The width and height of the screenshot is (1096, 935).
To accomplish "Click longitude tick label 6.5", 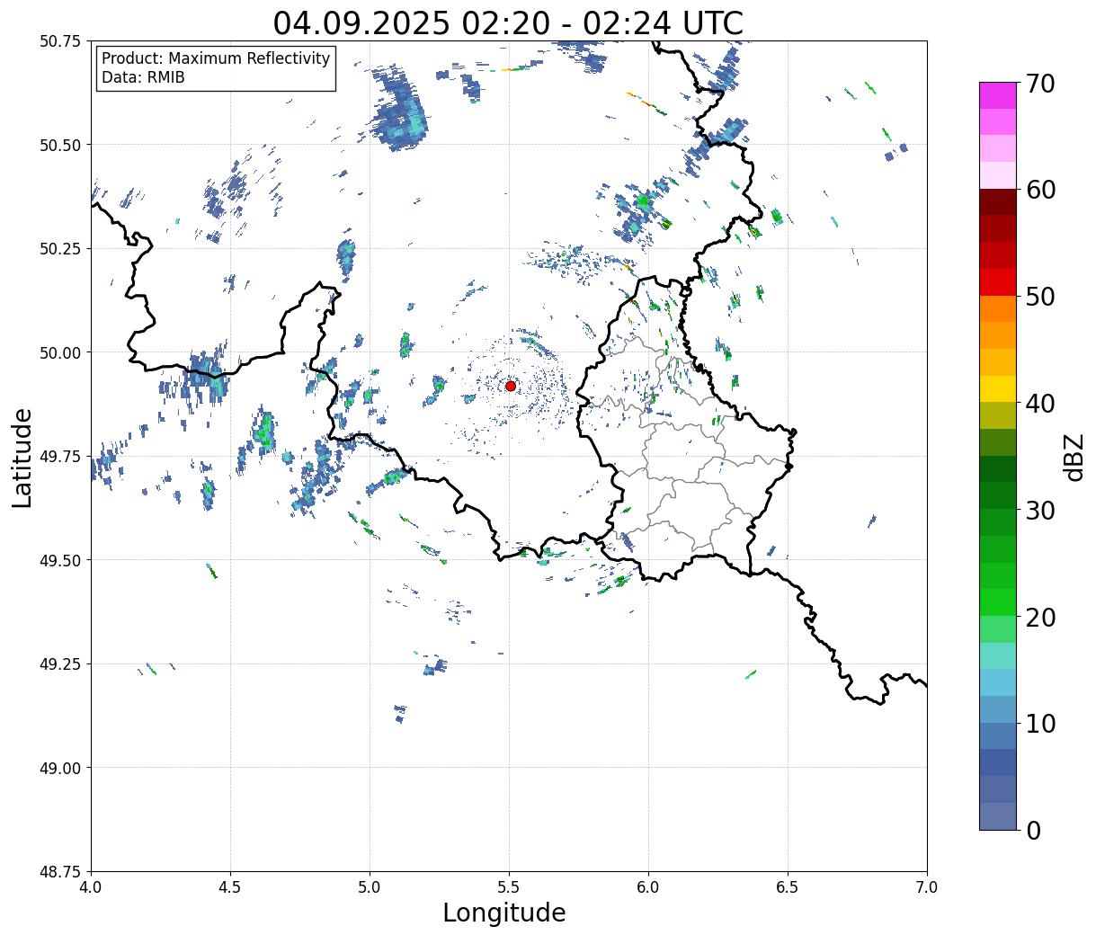I will (x=788, y=887).
